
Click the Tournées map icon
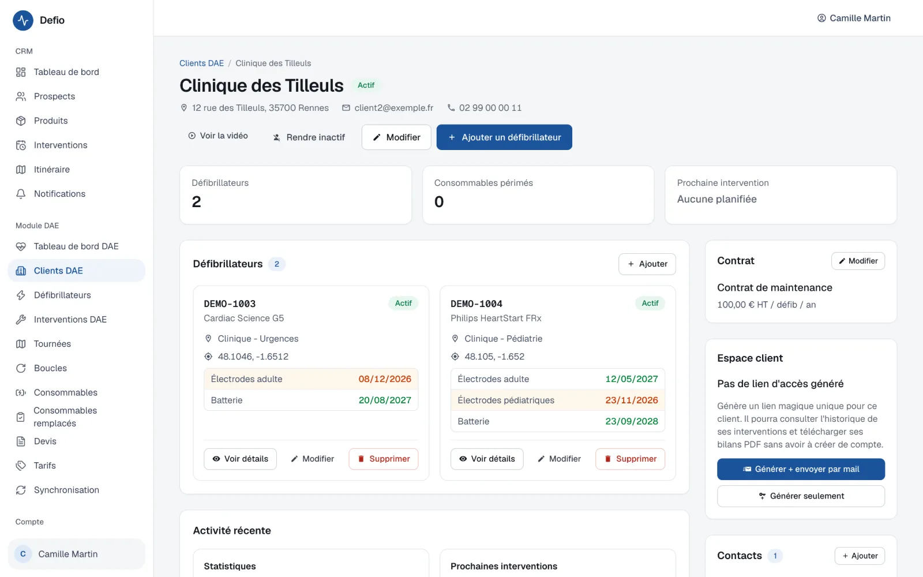[21, 344]
